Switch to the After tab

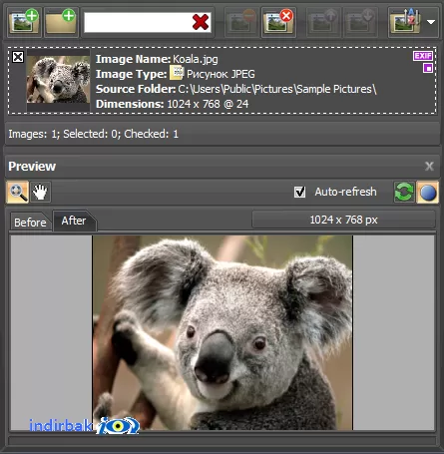click(74, 221)
